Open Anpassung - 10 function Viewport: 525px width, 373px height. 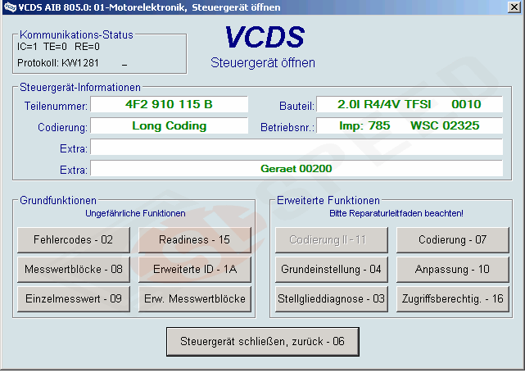453,270
